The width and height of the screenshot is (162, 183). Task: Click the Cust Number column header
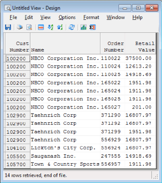[x=18, y=43]
